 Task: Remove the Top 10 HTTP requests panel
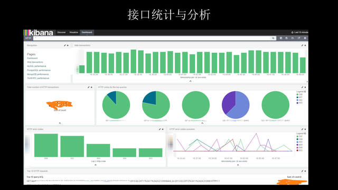305,171
